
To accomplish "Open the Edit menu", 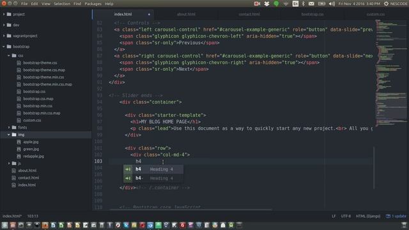I will click(35, 4).
